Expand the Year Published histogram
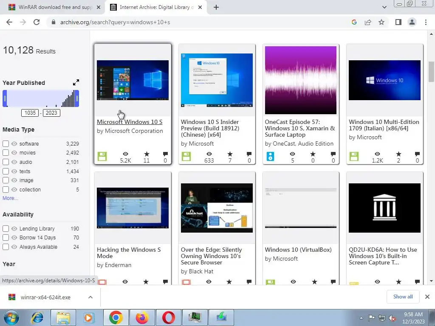Screen dimensions: 435x326 (x=76, y=82)
